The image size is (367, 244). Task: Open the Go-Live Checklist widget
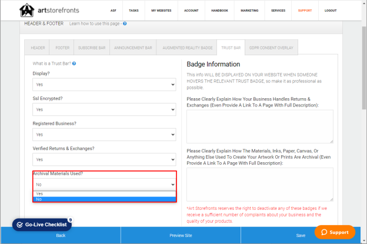pyautogui.click(x=42, y=225)
